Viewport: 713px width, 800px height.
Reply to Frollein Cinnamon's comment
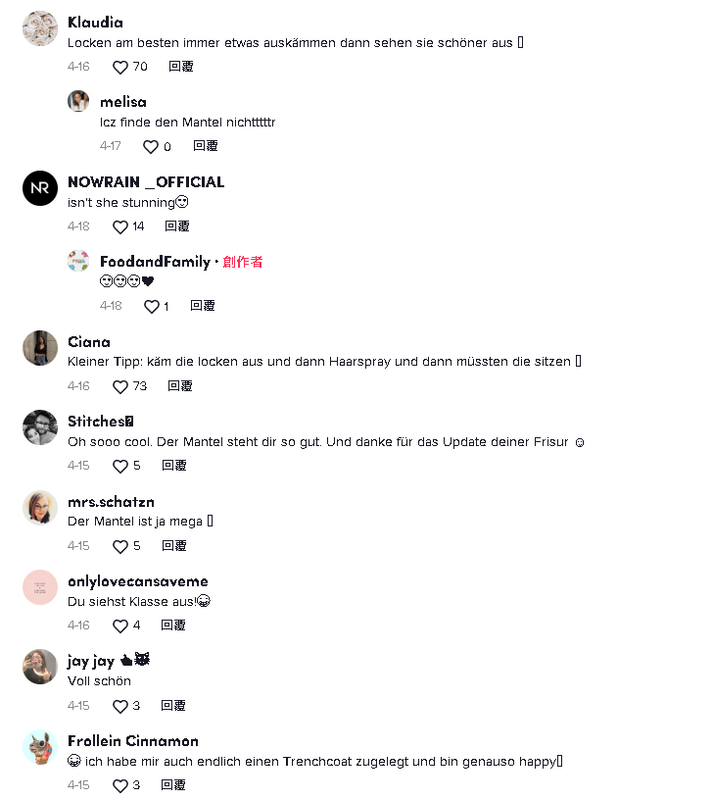coord(172,785)
